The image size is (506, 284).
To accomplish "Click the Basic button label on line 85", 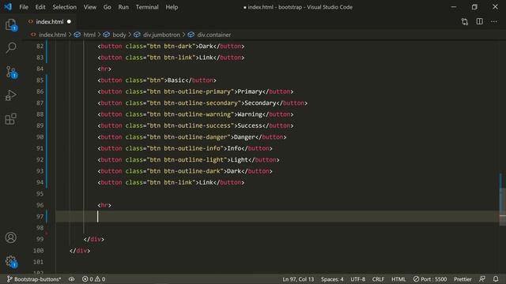I will click(x=176, y=80).
